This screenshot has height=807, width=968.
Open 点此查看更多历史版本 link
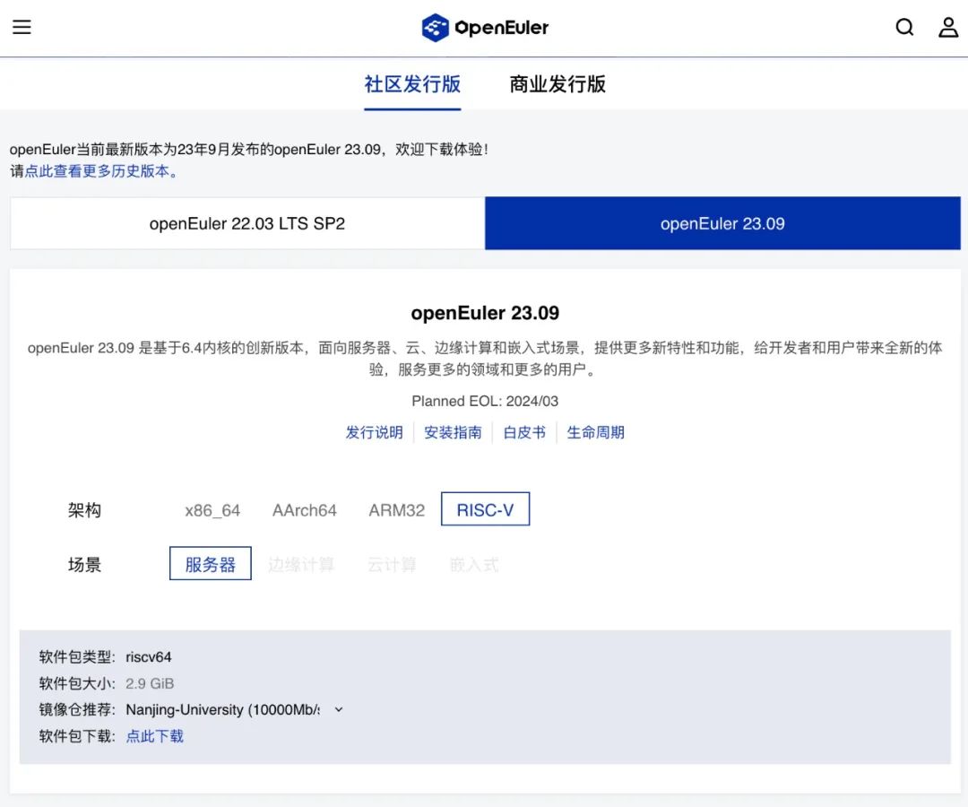pyautogui.click(x=98, y=171)
